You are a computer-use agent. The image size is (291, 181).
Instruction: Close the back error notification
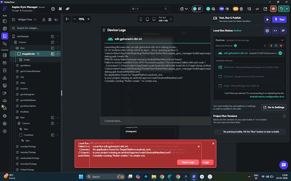pos(213,143)
